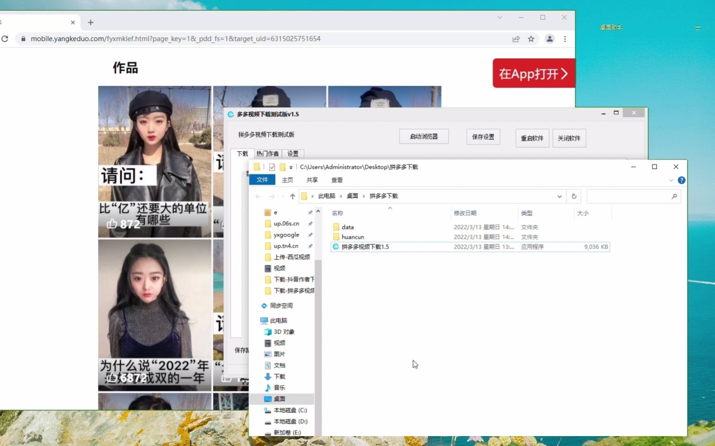This screenshot has height=446, width=715.
Task: Open yxgoogle in quick access
Action: click(x=286, y=235)
